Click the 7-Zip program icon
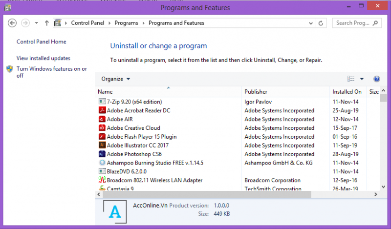The image size is (391, 229). (102, 102)
